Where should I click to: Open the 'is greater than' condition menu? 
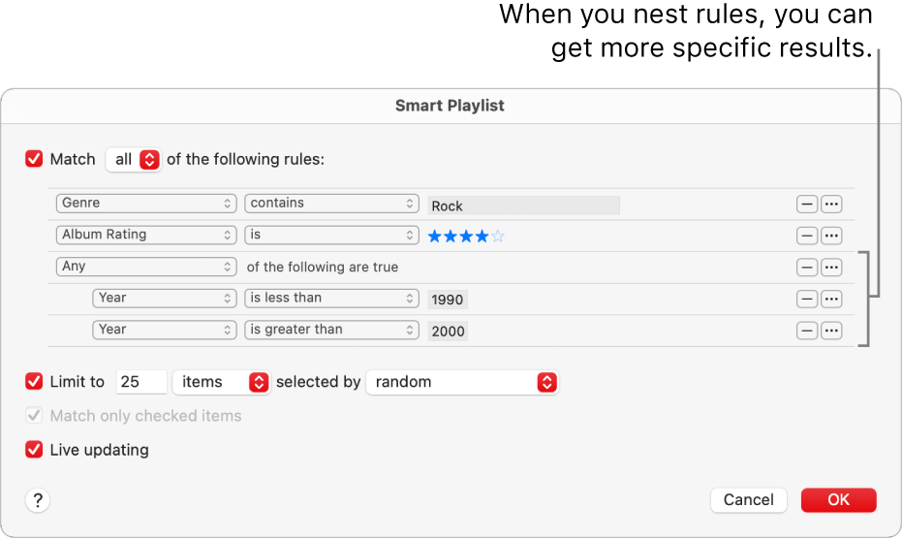click(x=331, y=330)
